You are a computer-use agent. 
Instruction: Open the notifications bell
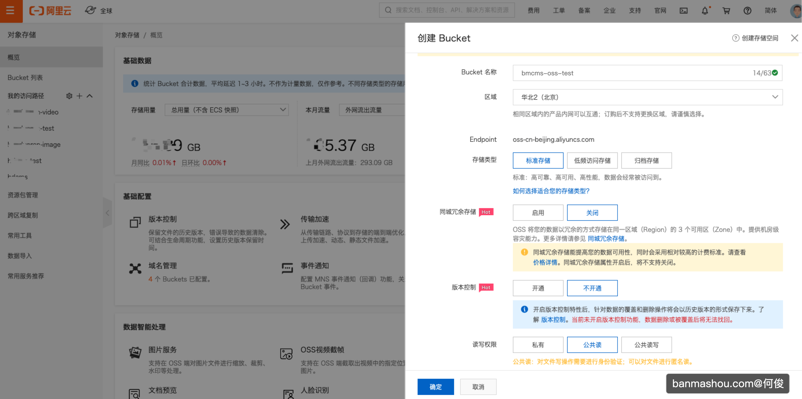tap(705, 11)
